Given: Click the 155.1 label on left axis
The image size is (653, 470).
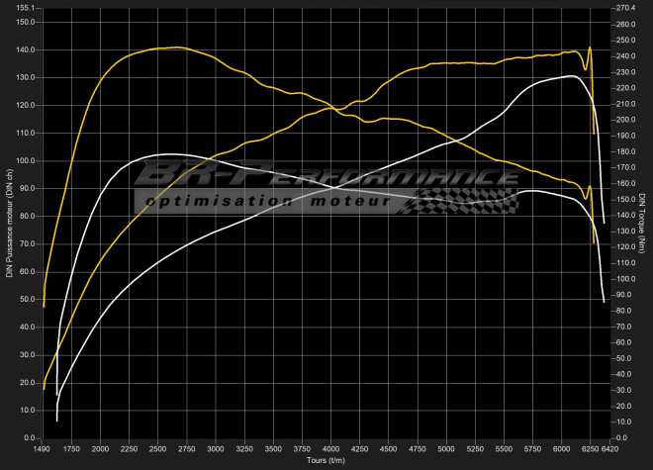Looking at the screenshot, I should click(x=26, y=7).
